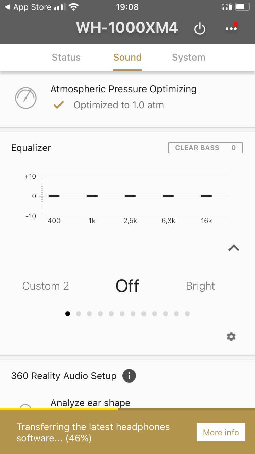Tap the CLEAR BASS button
Screen dimensions: 255x454
click(x=205, y=148)
